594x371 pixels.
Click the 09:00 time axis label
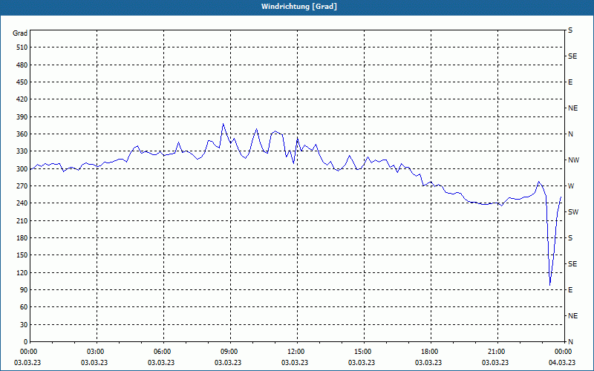tap(229, 352)
